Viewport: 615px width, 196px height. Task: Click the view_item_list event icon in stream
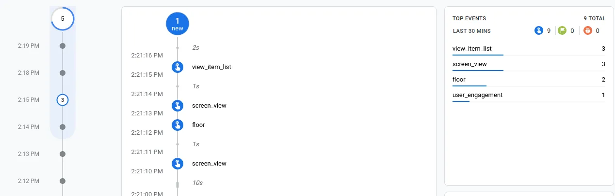tap(178, 67)
